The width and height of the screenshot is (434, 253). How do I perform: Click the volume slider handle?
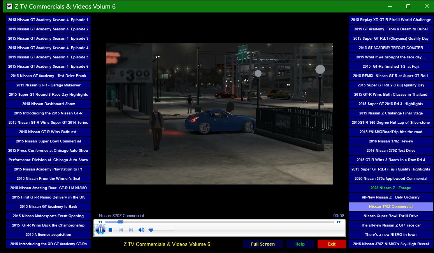(x=151, y=230)
